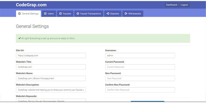The image size is (206, 103).
Task: Click the Deposits sign-in arrow icon
Action: 108,14
